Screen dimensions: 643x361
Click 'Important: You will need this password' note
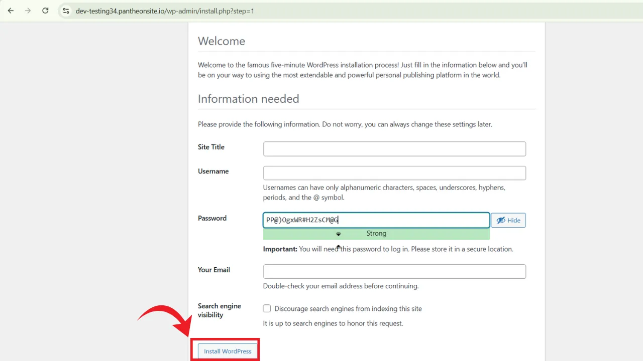coord(388,249)
